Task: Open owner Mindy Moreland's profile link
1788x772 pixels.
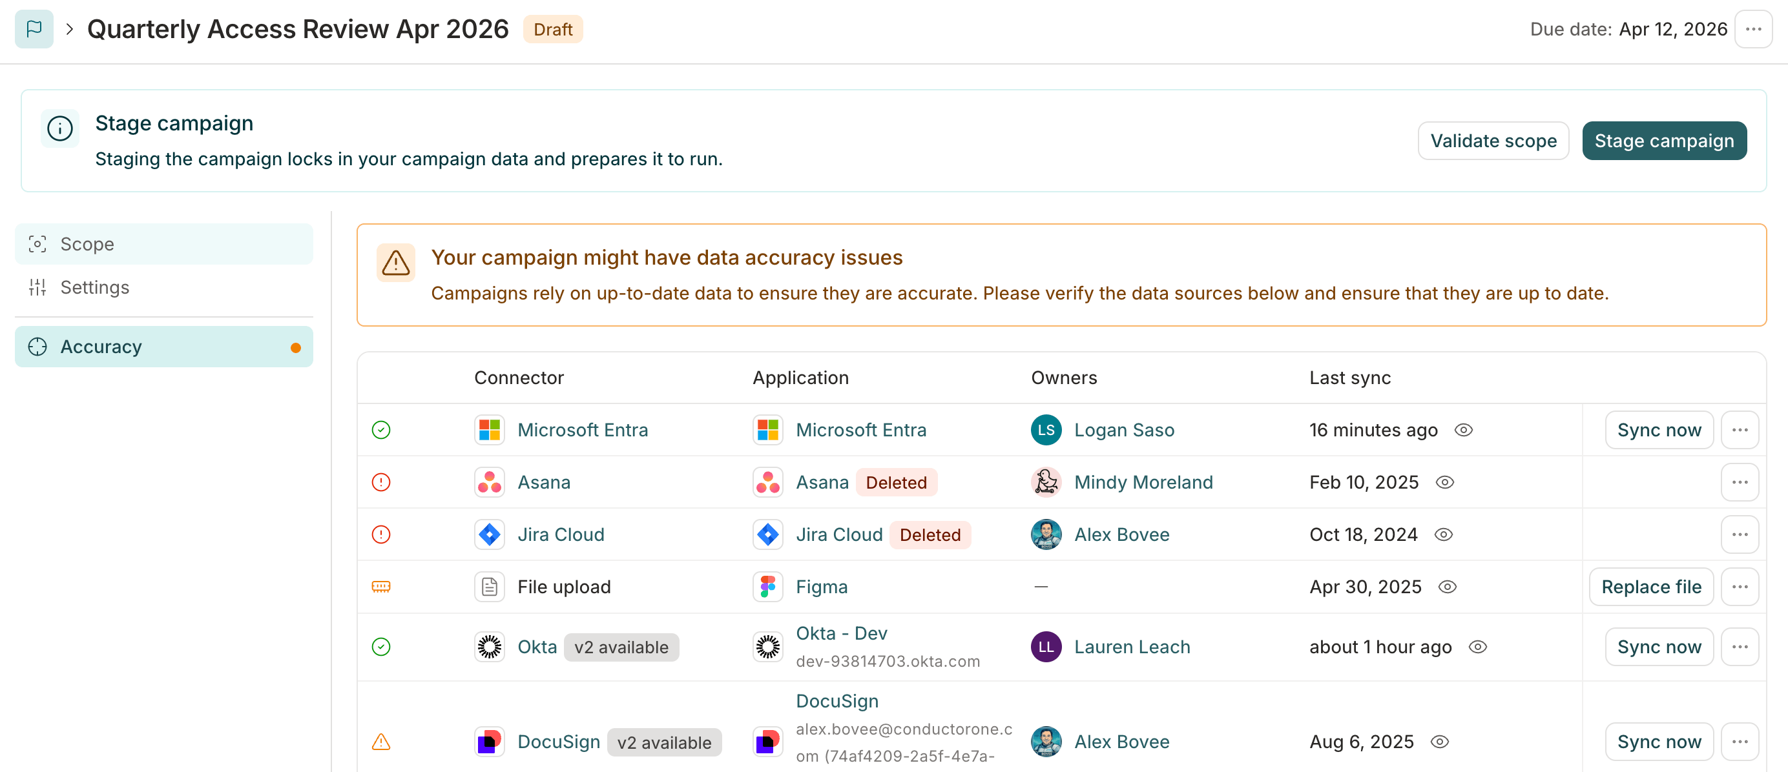Action: click(1143, 482)
